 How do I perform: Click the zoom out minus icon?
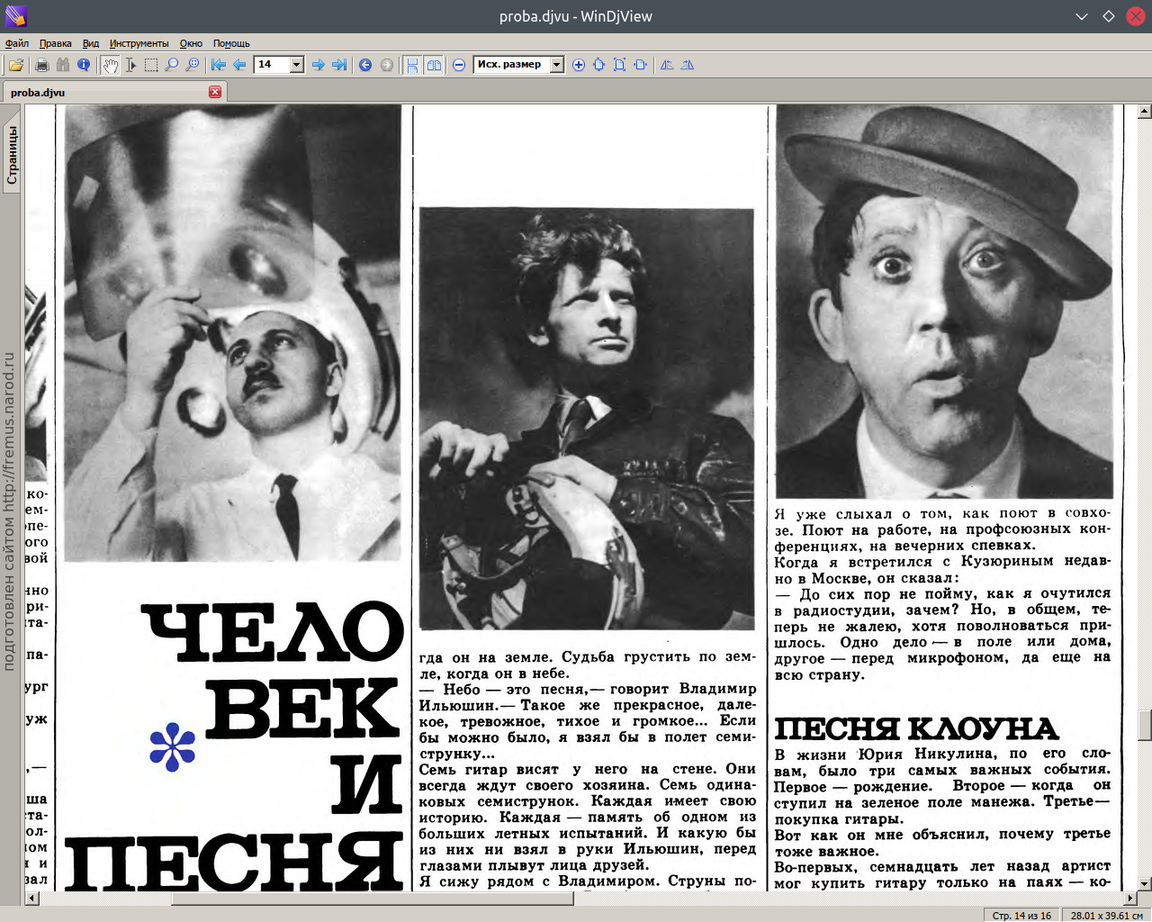coord(459,65)
